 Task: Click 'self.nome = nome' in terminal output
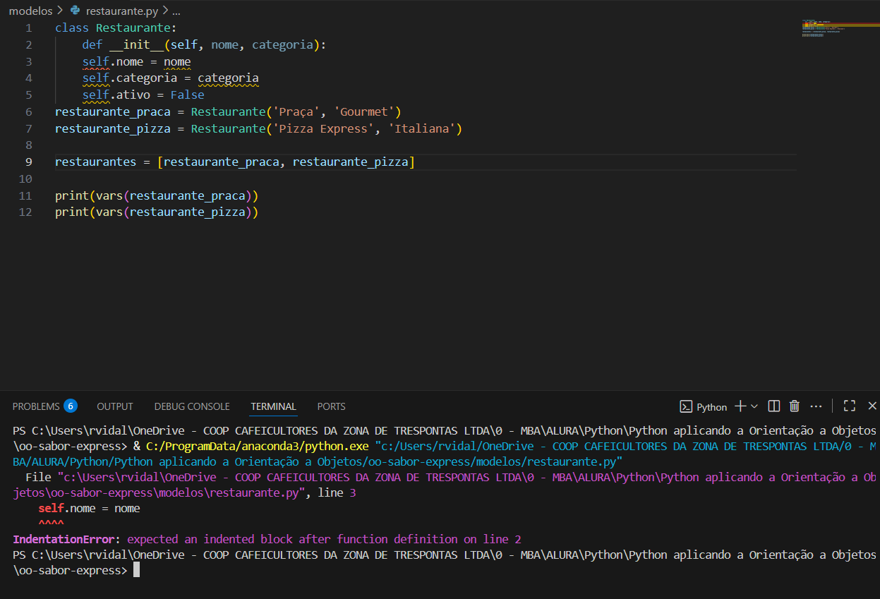coord(89,508)
